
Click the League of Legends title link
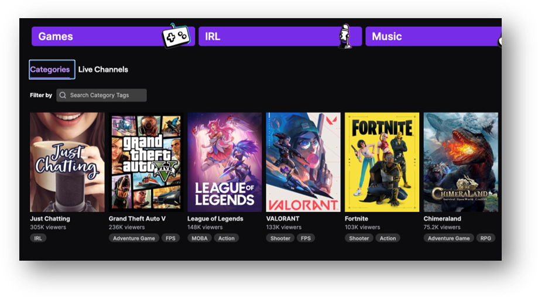point(215,219)
